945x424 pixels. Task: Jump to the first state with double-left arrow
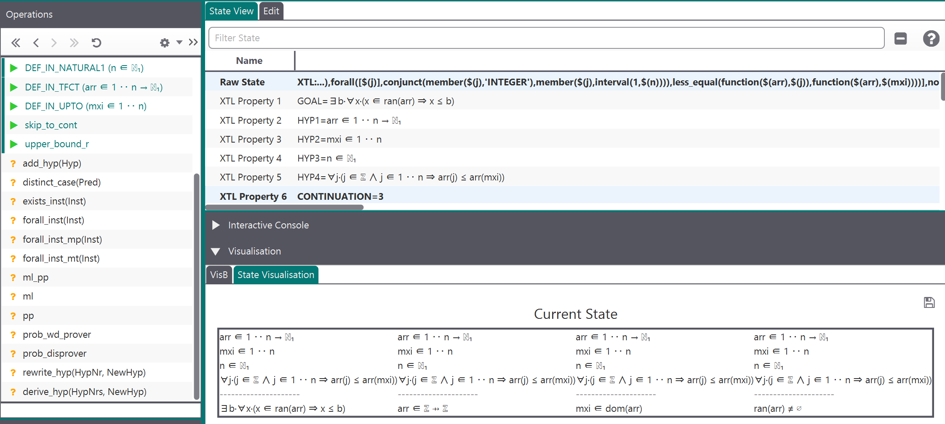(x=16, y=42)
